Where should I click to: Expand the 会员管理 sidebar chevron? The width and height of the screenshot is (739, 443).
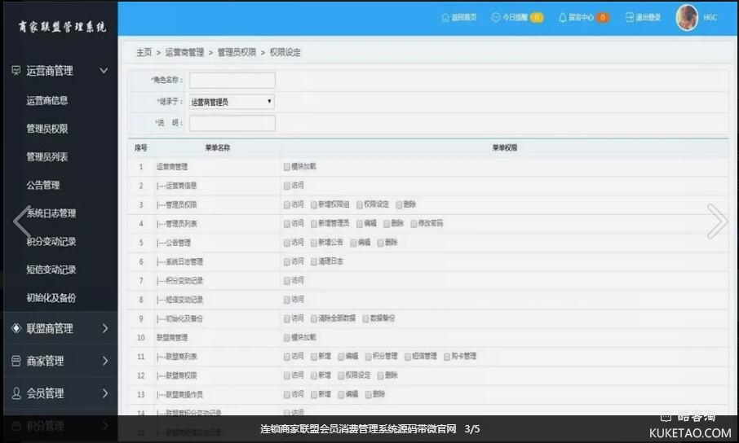[x=105, y=393]
